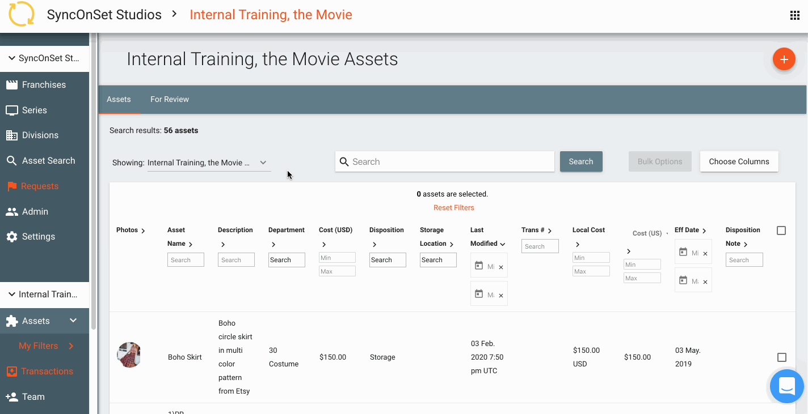Clear the Eff Date min value
This screenshot has height=414, width=808.
(705, 254)
